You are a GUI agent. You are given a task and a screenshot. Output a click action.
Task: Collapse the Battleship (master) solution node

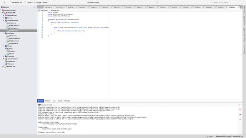tap(1, 10)
